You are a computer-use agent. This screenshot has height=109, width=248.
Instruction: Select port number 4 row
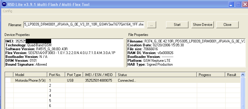point(123,96)
